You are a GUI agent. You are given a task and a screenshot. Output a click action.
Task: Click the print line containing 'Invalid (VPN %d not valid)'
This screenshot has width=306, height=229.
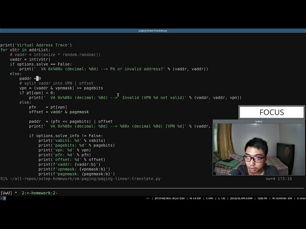point(135,97)
